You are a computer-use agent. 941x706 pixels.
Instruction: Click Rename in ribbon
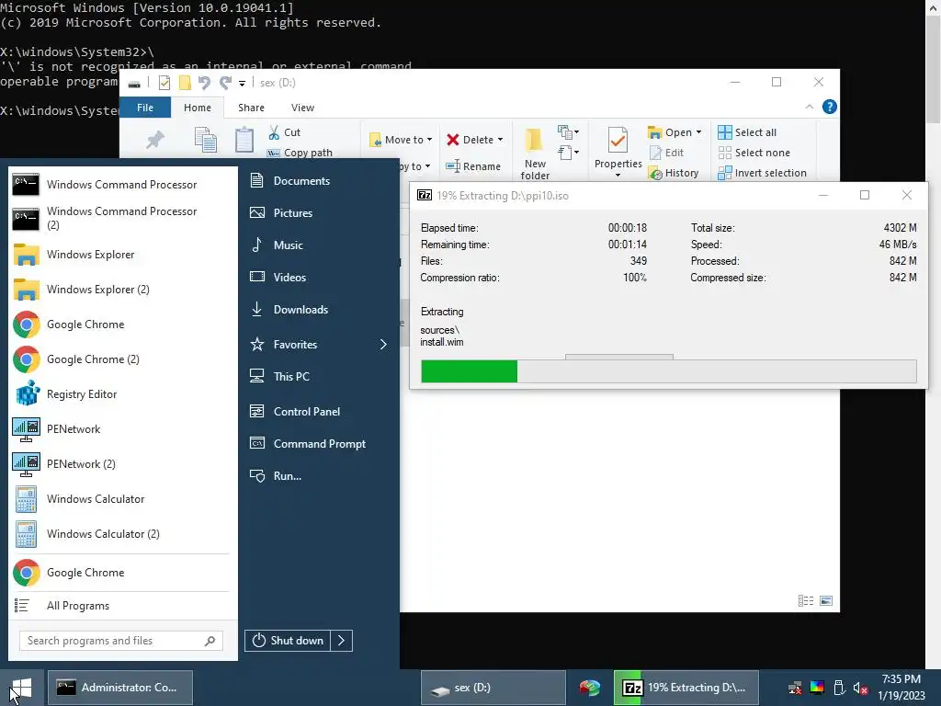[473, 166]
